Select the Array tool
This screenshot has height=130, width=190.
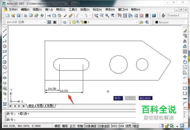tap(185, 52)
